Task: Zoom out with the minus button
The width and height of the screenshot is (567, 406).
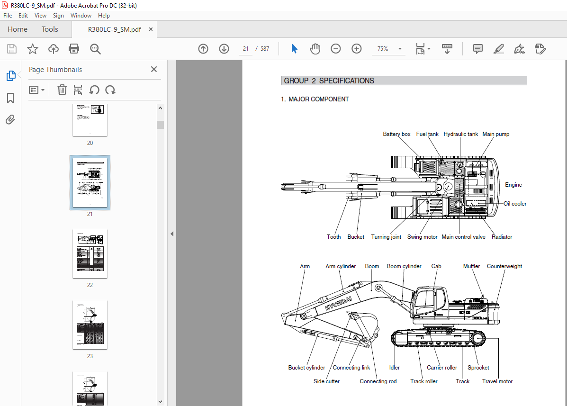Action: point(335,49)
